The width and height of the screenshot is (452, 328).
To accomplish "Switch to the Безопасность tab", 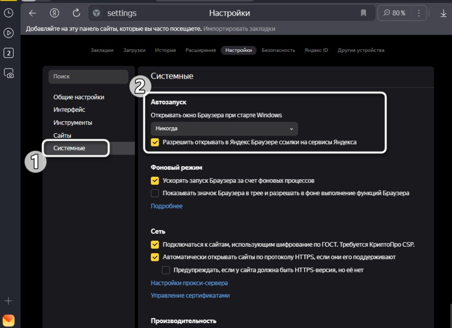I will point(278,50).
